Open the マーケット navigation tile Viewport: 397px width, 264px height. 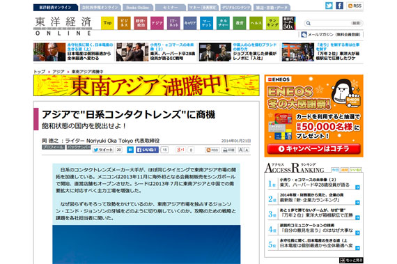tap(207, 23)
